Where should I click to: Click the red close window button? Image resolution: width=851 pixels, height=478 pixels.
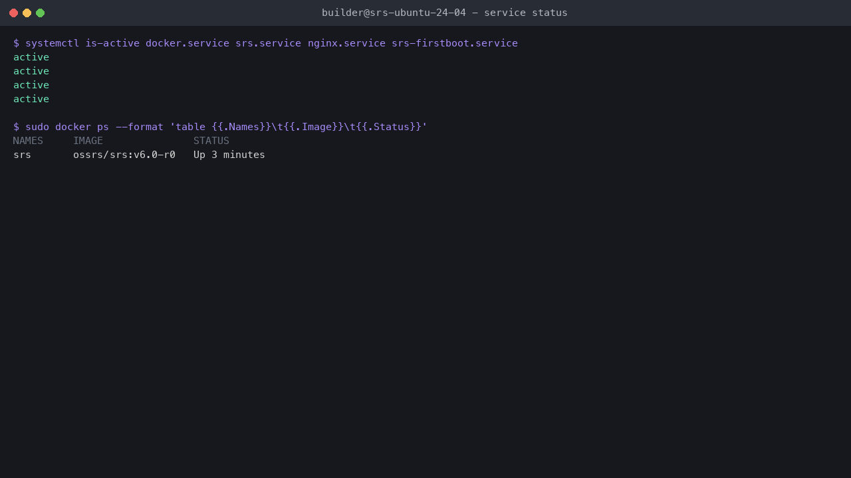pyautogui.click(x=13, y=13)
